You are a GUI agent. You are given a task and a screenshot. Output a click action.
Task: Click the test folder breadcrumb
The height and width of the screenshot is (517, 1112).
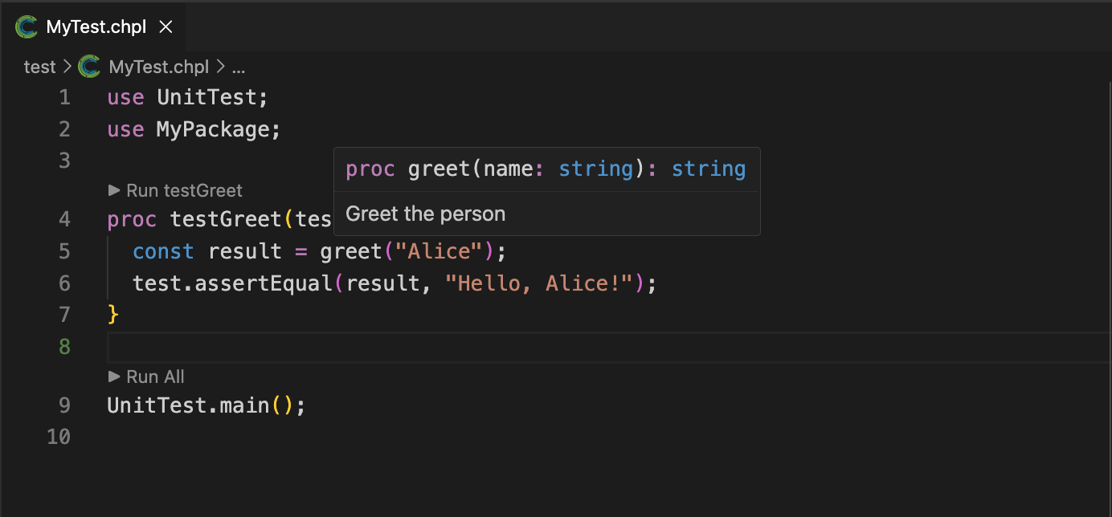[x=39, y=67]
